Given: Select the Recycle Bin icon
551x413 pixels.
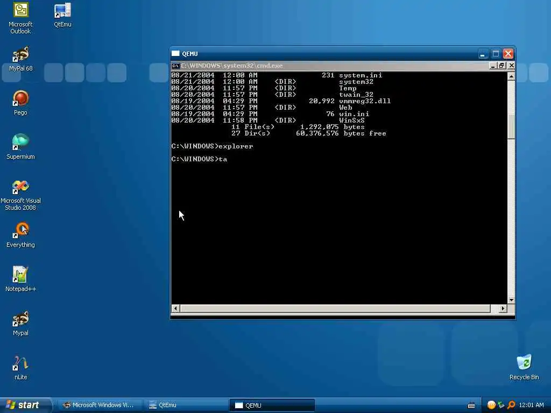Looking at the screenshot, I should pos(524,367).
